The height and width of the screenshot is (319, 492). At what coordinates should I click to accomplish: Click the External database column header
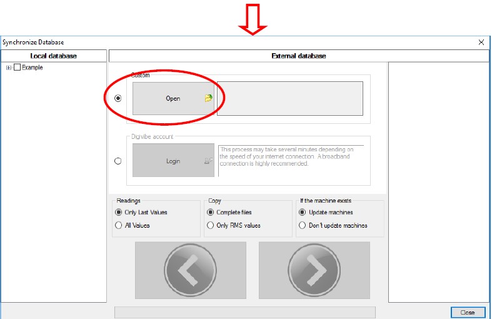[299, 56]
